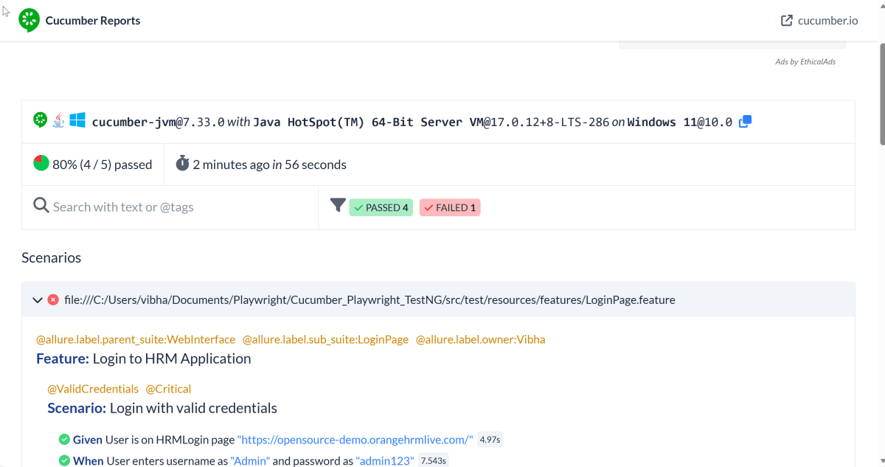Screen dimensions: 885x467
Task: Click the pie chart pass rate icon
Action: pos(41,163)
